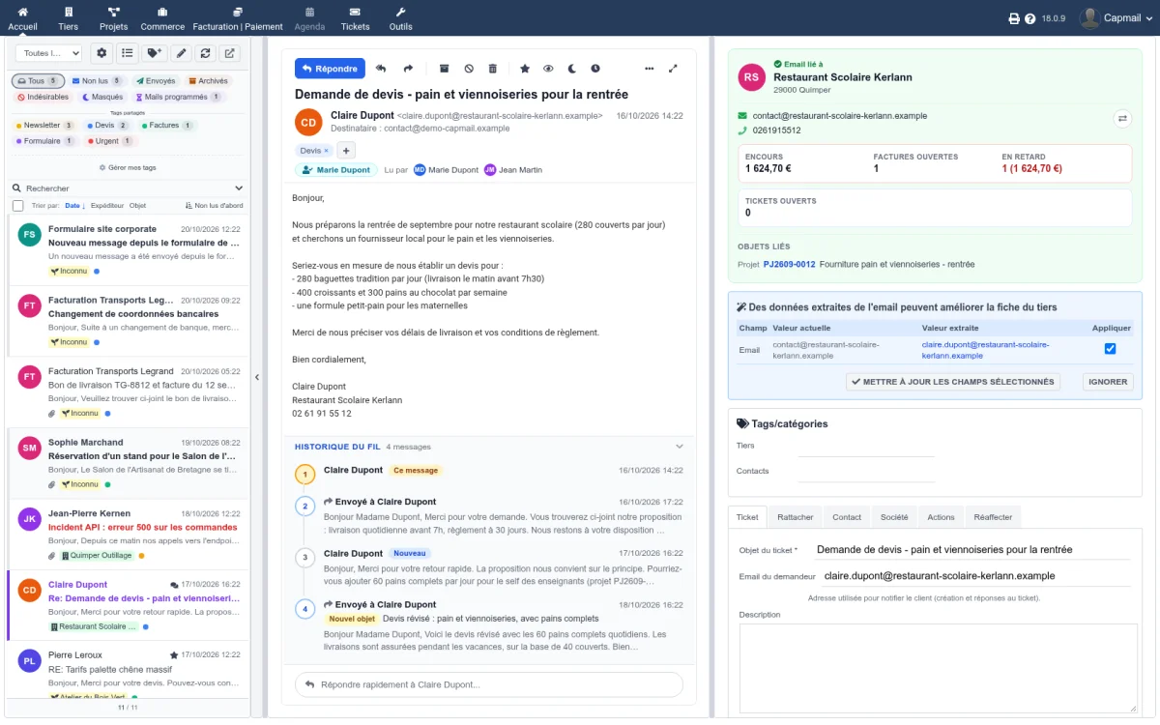Switch to the Société tab
1160x725 pixels.
click(x=894, y=517)
